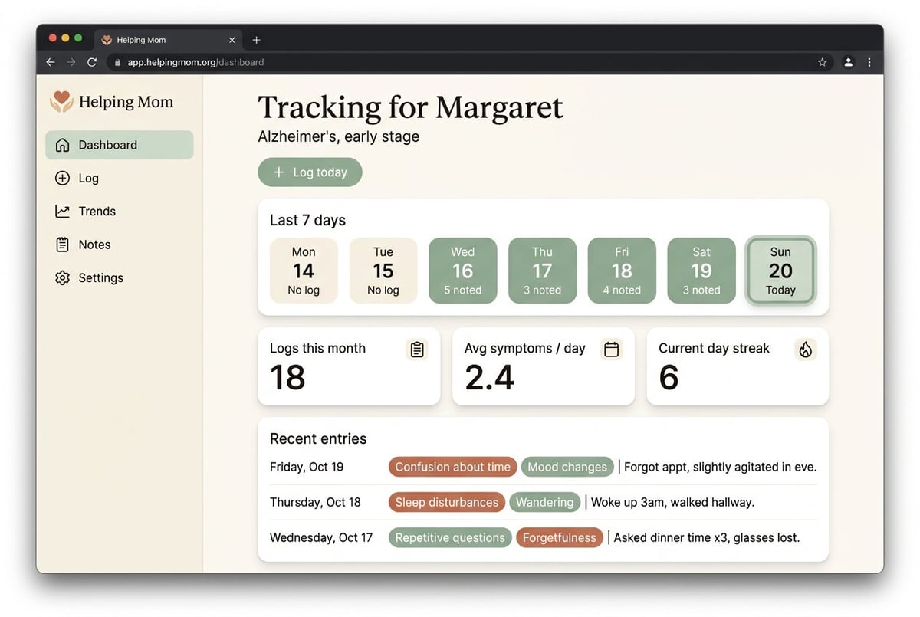Image resolution: width=920 pixels, height=617 pixels.
Task: Click the bookmark star in the address bar
Action: pos(822,62)
